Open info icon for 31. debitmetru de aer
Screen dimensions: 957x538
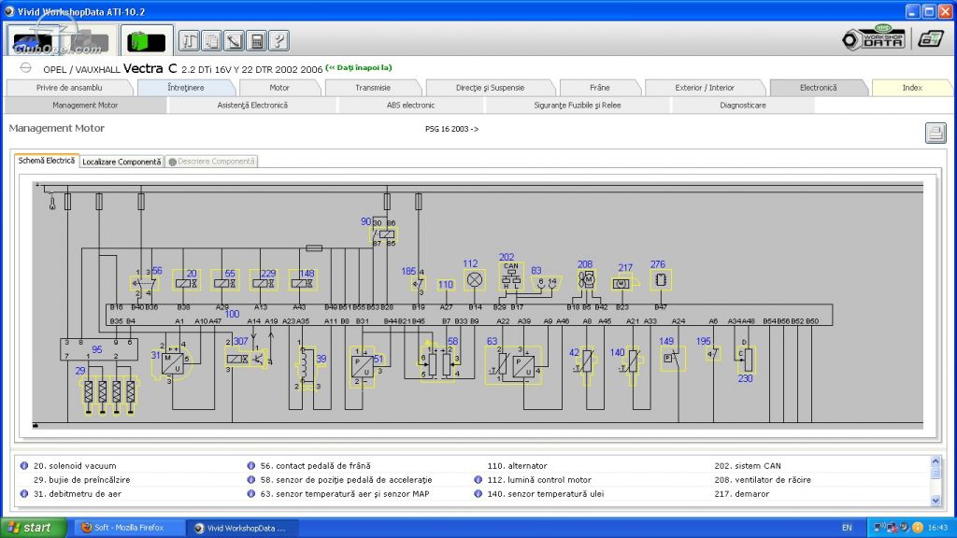24,493
